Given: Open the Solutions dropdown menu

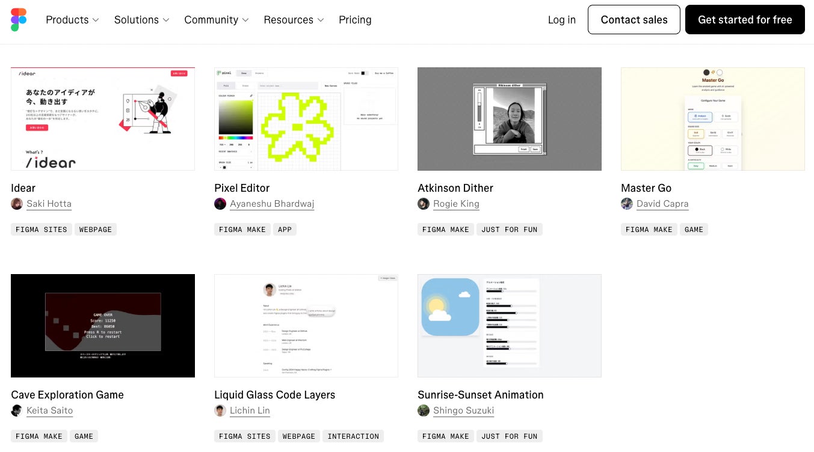Looking at the screenshot, I should click(x=142, y=20).
